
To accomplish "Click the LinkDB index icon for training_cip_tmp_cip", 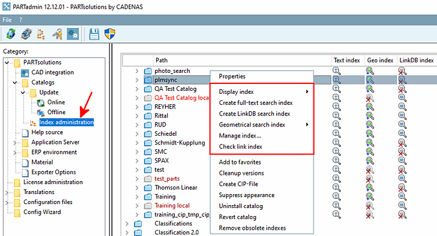I will tap(402, 214).
